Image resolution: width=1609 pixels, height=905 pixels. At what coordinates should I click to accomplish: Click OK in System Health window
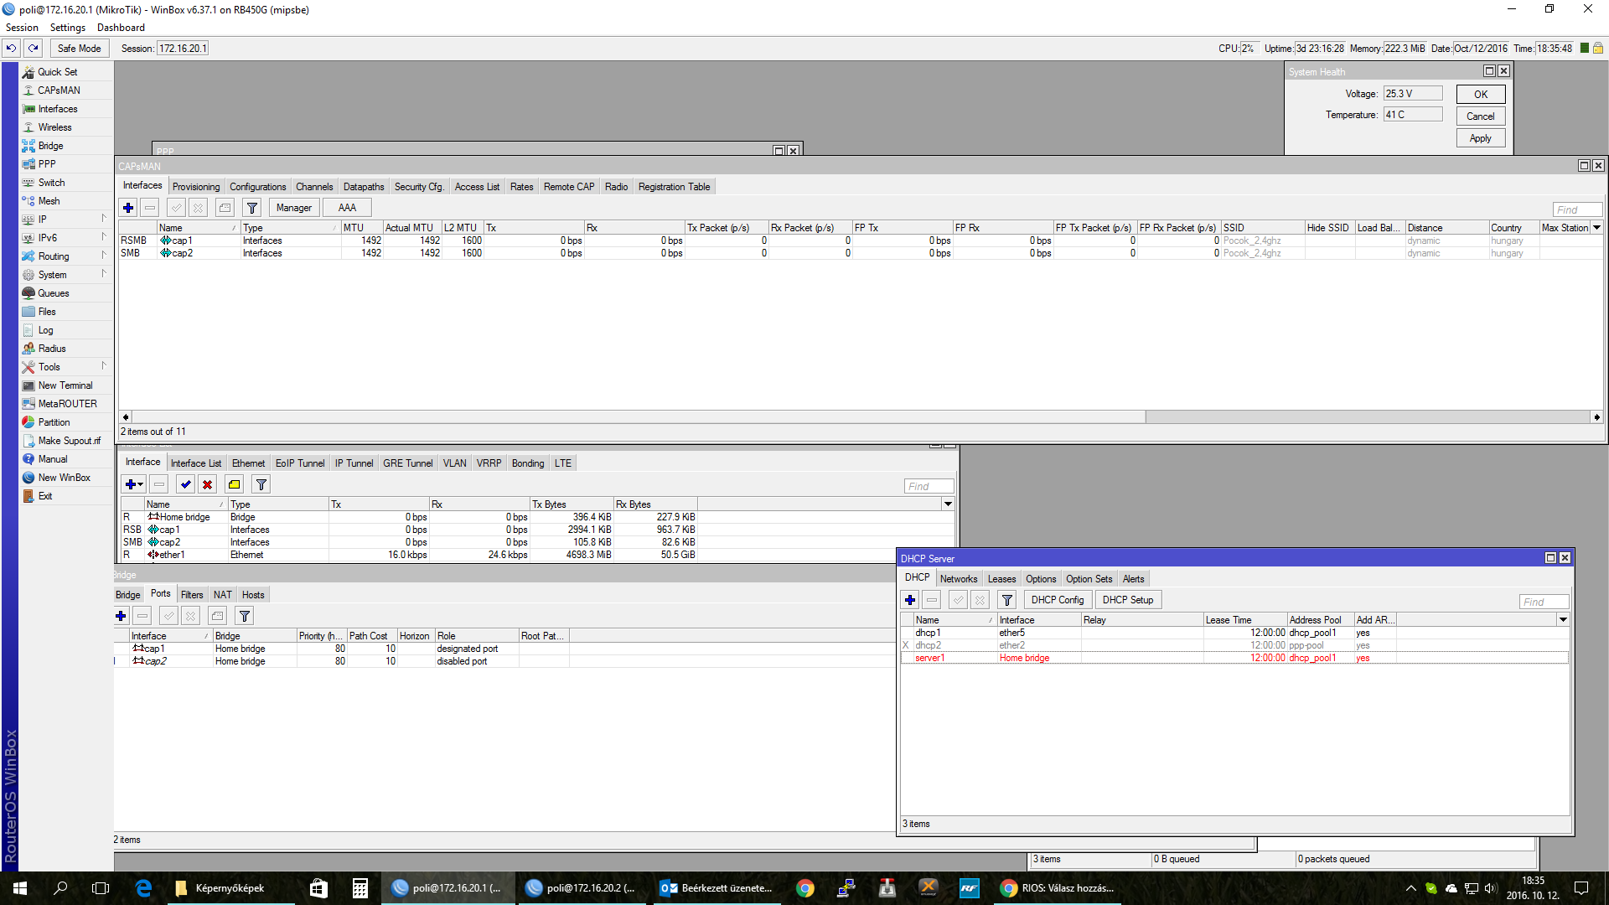1481,95
